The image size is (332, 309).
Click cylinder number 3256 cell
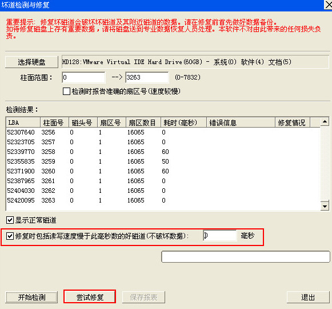click(x=48, y=132)
